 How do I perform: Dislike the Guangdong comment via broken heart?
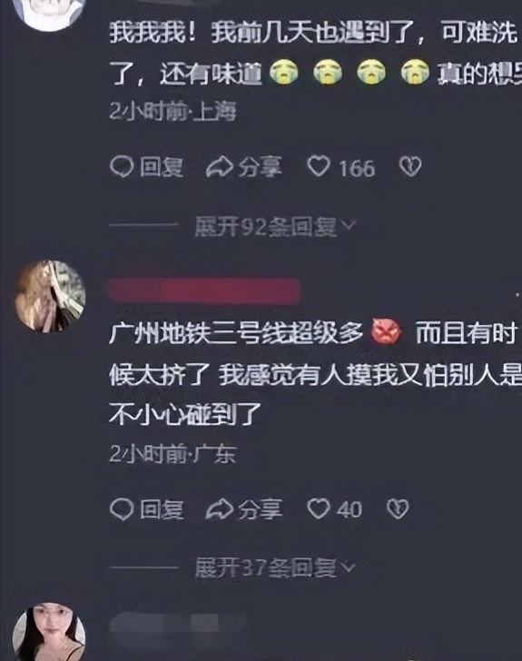[398, 508]
